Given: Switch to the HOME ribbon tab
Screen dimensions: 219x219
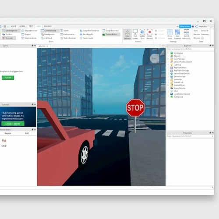Looking at the screenshot, I should pyautogui.click(x=14, y=26).
